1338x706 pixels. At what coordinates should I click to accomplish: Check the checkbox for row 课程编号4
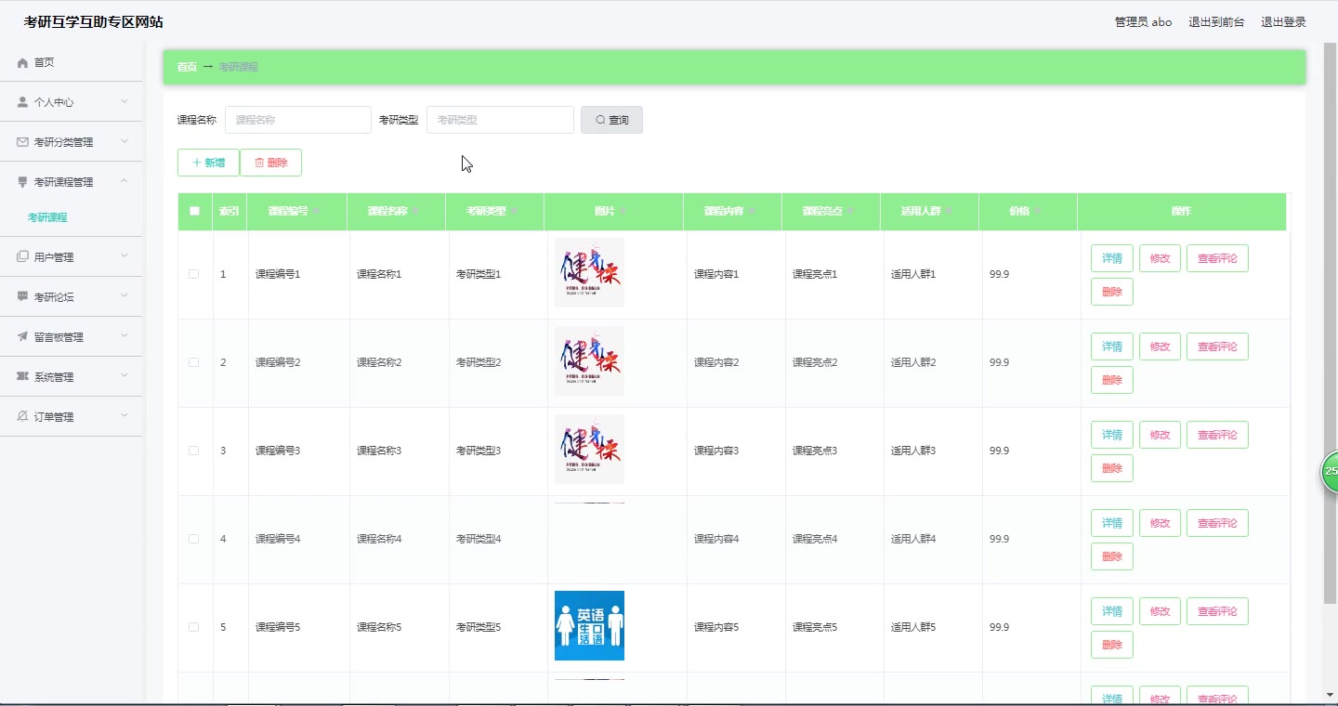193,539
